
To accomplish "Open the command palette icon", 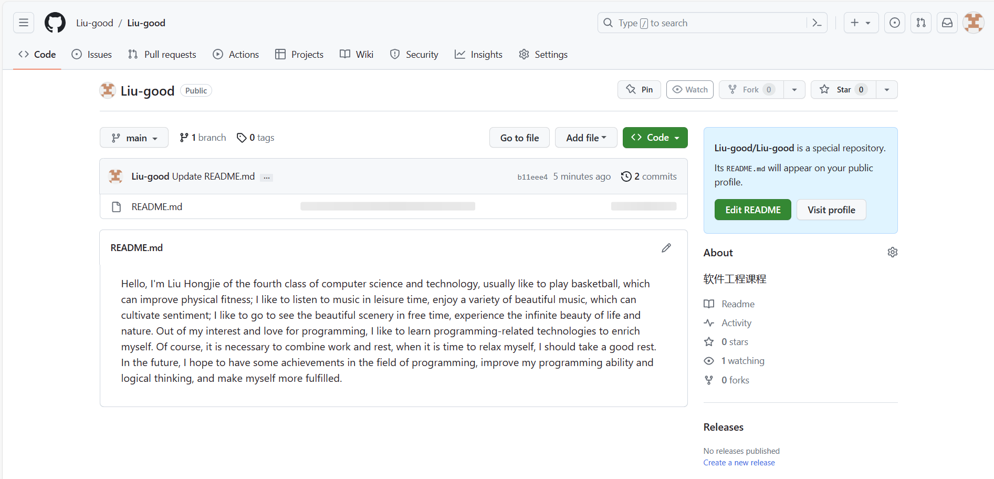I will point(817,23).
